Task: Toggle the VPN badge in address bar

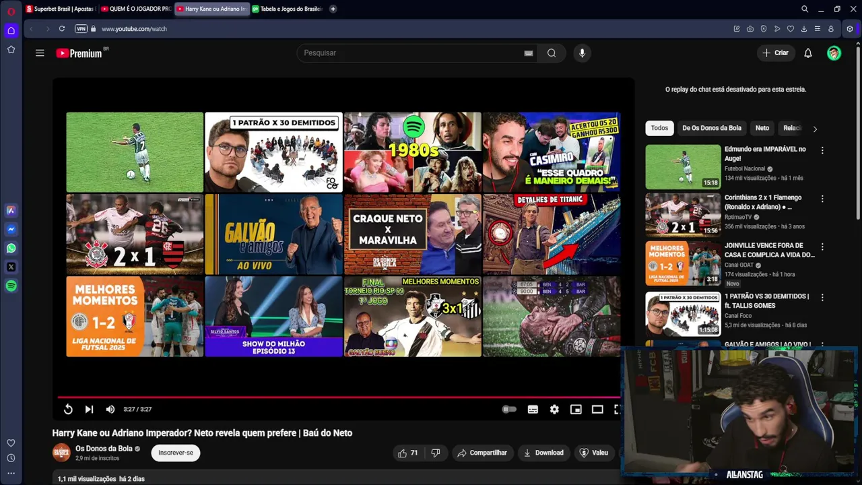Action: pos(81,29)
